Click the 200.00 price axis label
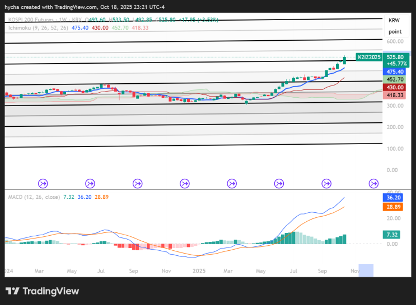Screen dimensions: 416x305 (395, 127)
